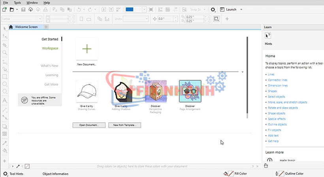Select the Freehand curve tool

point(5,69)
